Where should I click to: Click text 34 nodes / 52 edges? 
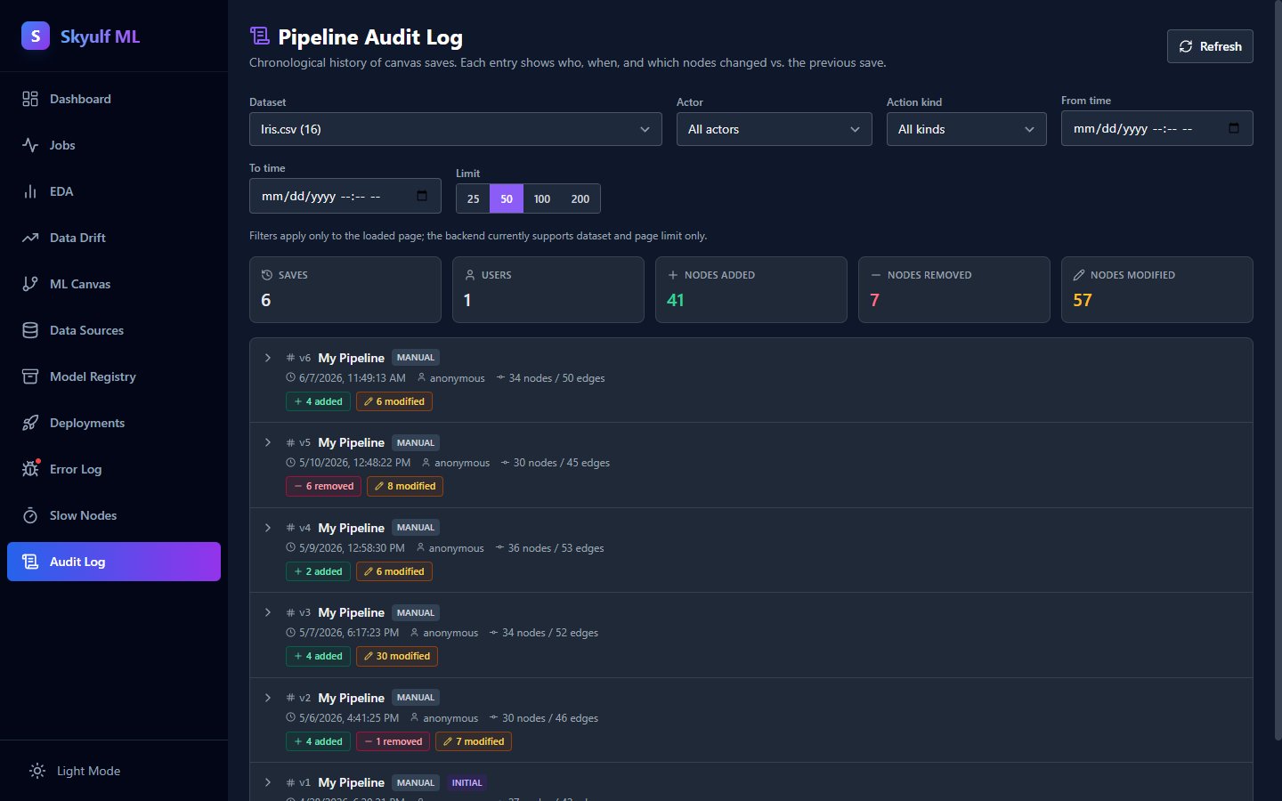550,633
